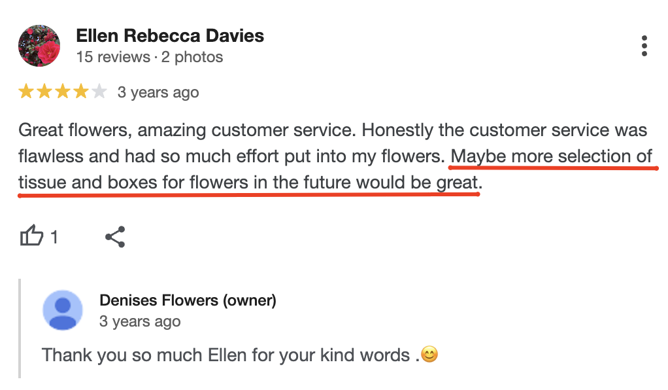Click the fourth star of Ellen's rating
This screenshot has height=390, width=668.
(79, 92)
